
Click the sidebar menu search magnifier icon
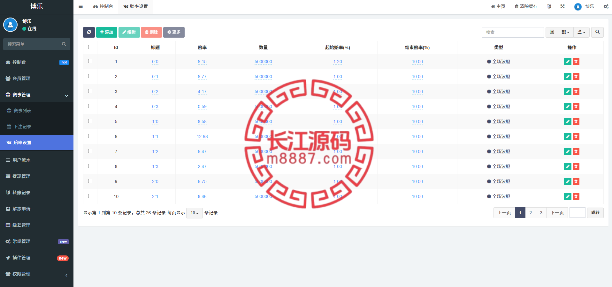[x=64, y=44]
